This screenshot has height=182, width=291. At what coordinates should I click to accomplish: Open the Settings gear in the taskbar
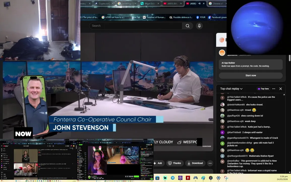click(x=218, y=178)
